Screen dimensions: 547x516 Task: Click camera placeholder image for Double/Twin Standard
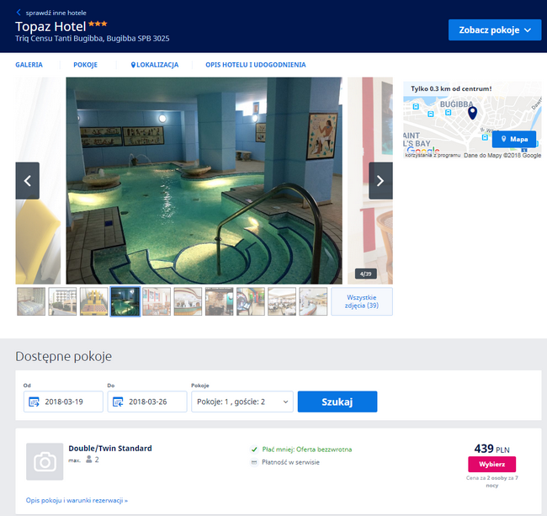pos(45,461)
